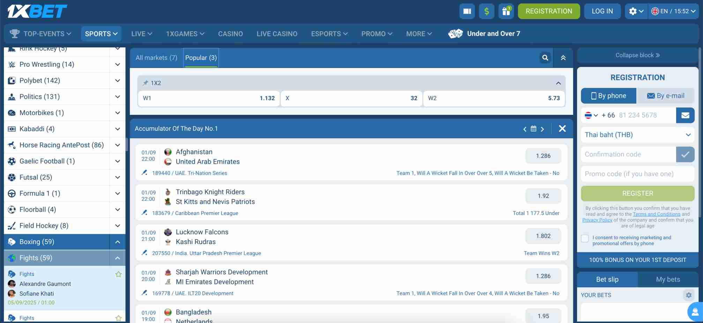Switch registration to By e-mail tab
The width and height of the screenshot is (703, 323).
coord(666,96)
